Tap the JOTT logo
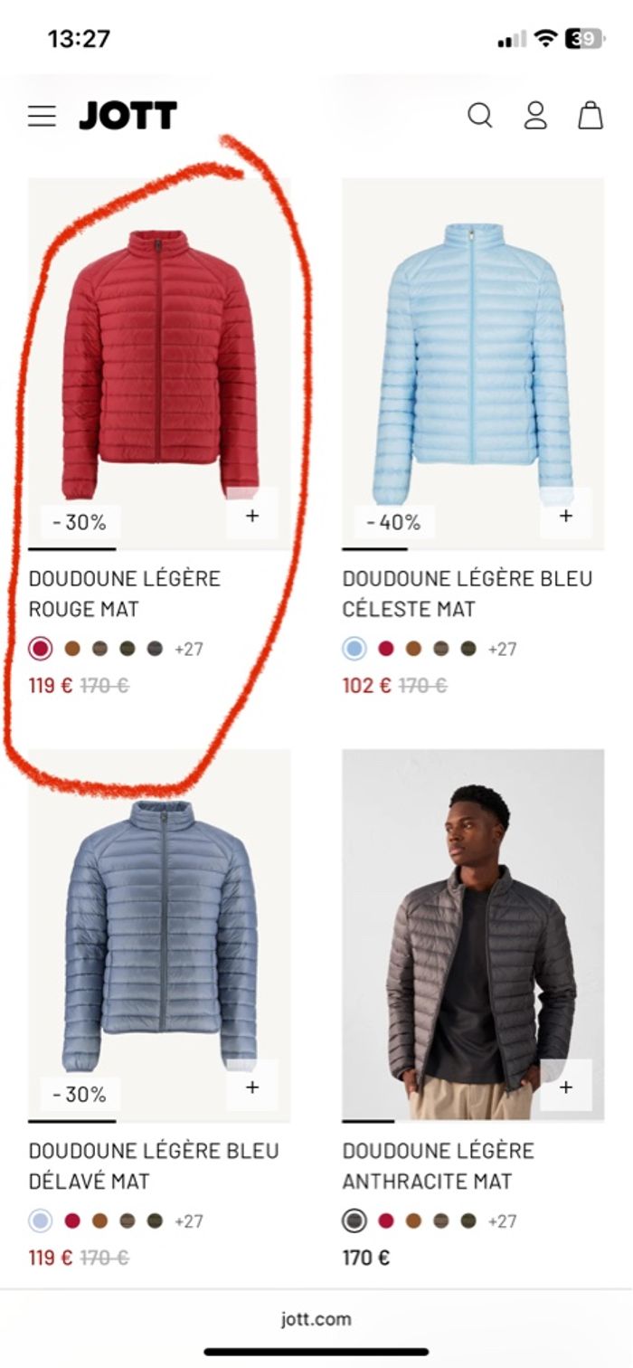The image size is (633, 1368). 128,116
